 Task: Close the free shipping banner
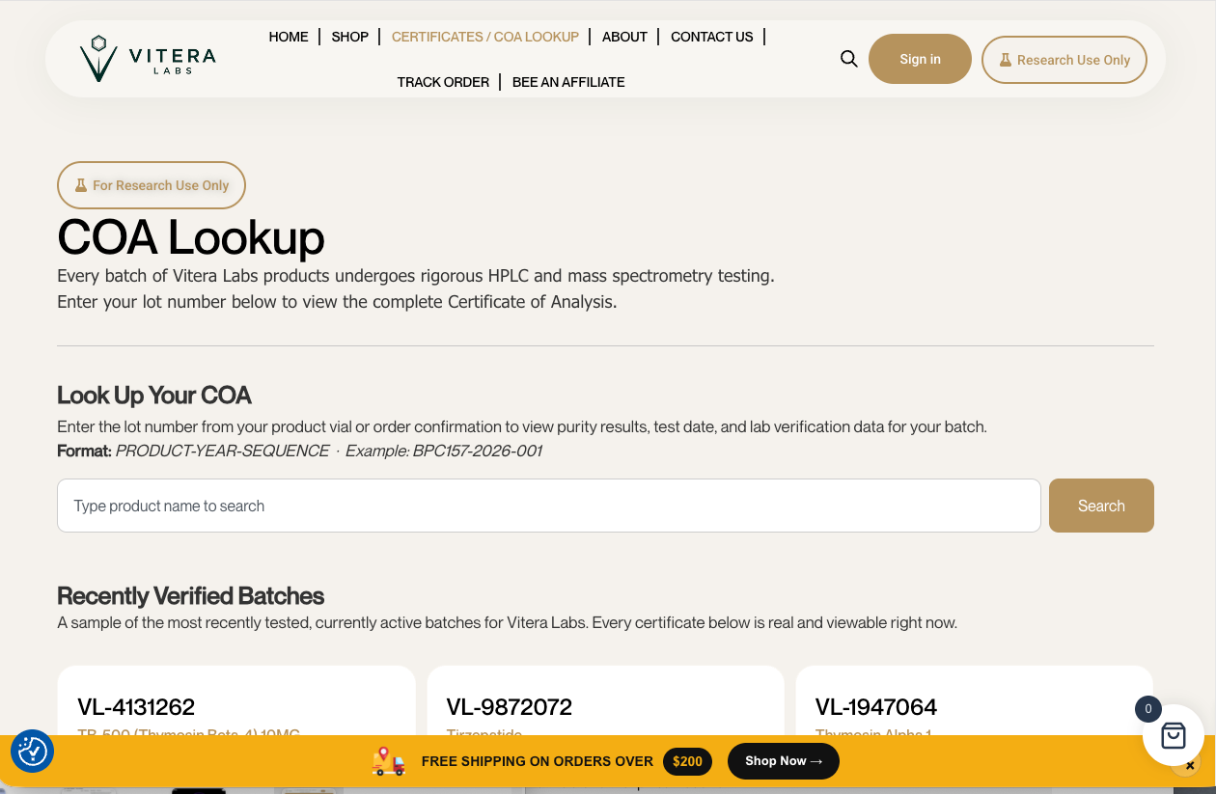coord(1190,766)
